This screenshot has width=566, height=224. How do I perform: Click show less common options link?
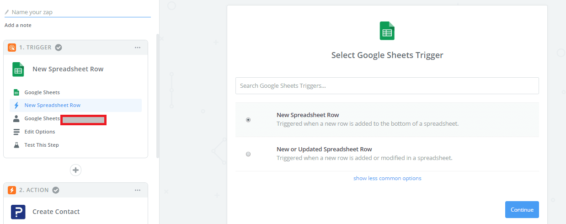[387, 178]
